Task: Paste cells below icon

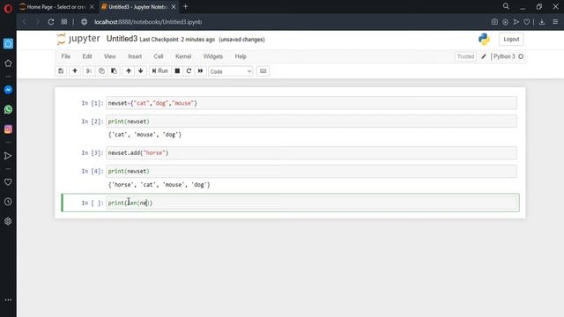Action: coord(114,71)
